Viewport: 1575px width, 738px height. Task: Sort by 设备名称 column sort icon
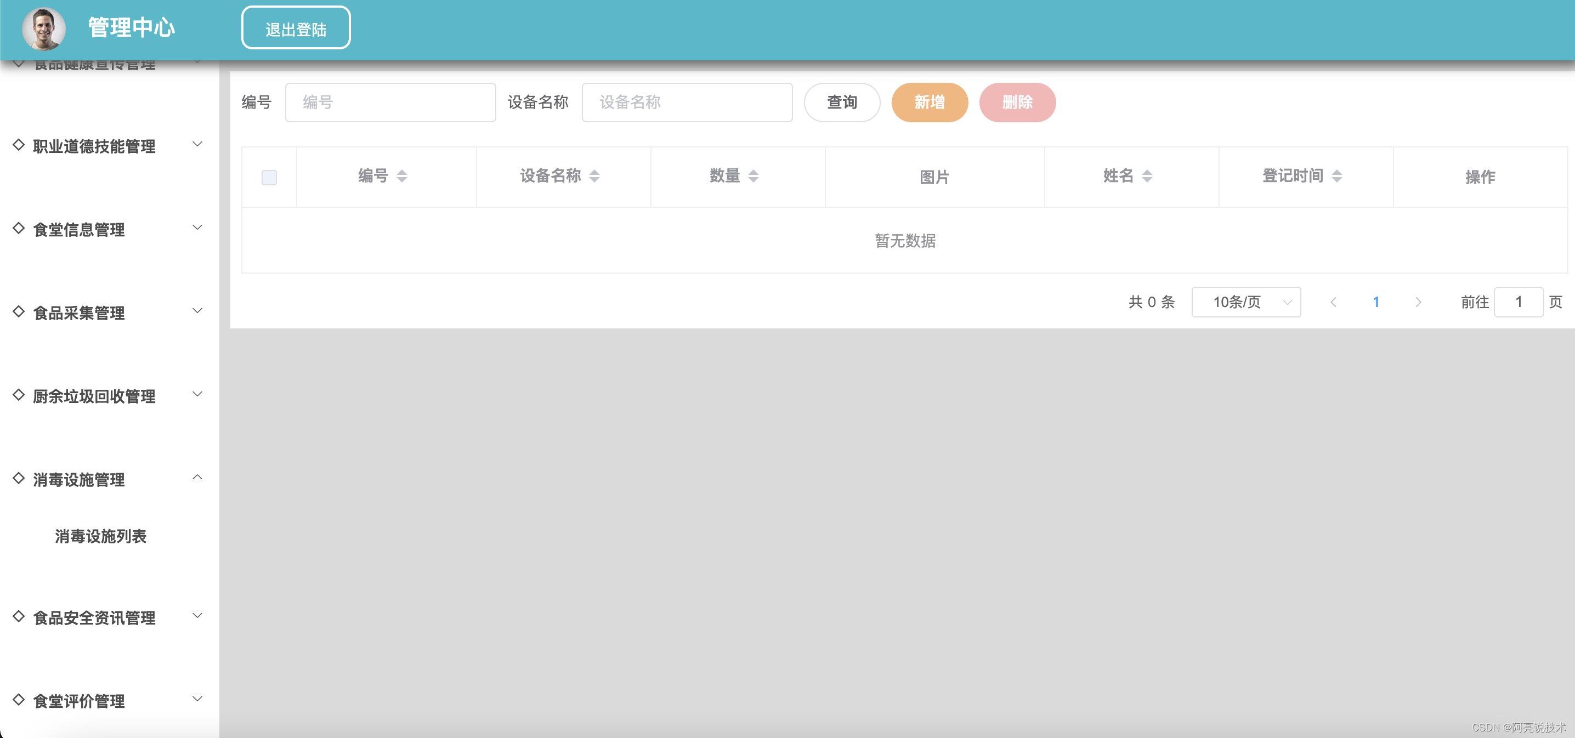pos(594,176)
